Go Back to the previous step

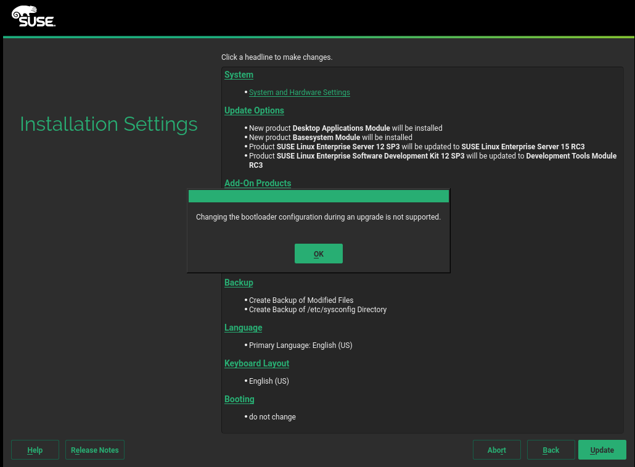(551, 450)
